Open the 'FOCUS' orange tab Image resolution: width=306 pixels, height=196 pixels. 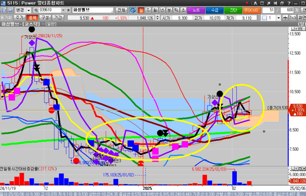pyautogui.click(x=252, y=10)
